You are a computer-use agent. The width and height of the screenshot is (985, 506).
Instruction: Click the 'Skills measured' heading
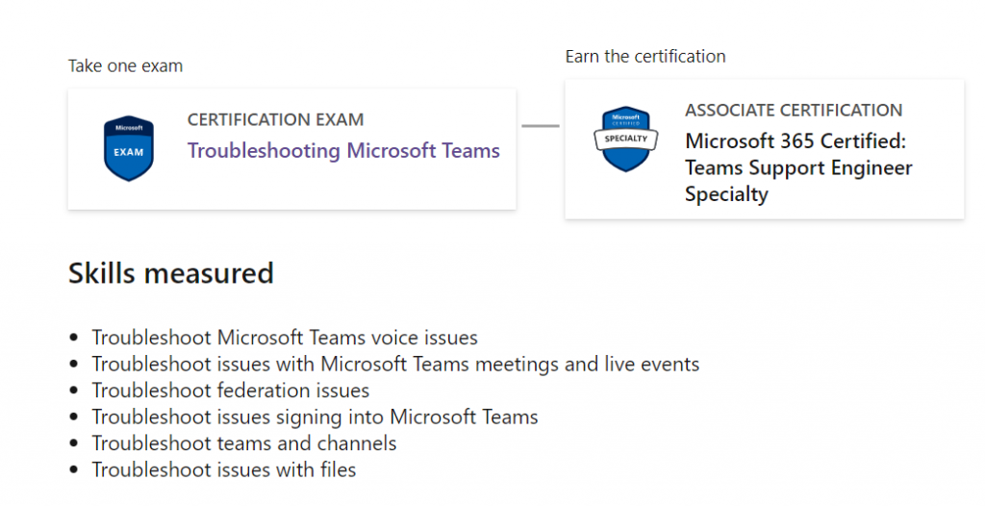point(170,273)
